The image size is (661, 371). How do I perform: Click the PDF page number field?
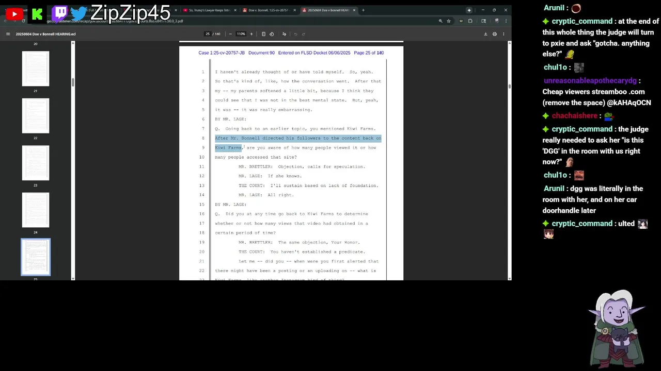(208, 34)
